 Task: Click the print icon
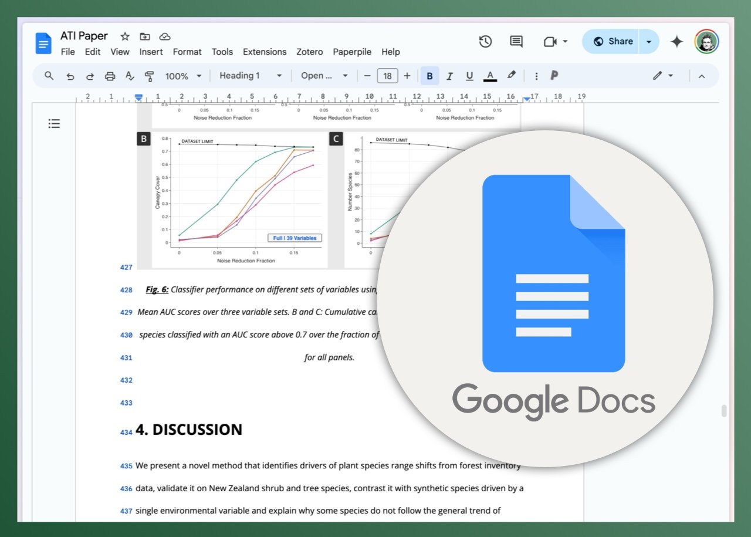click(109, 76)
